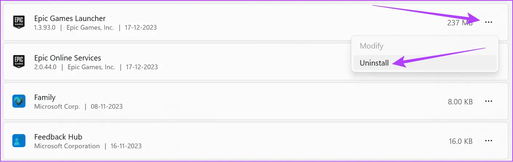
Task: Click the 8.00 KB size value
Action: click(x=460, y=102)
